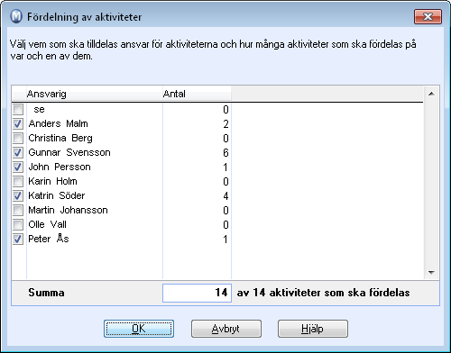Enable the Christina Berg checkbox
Viewport: 451px width, 353px height.
[18, 138]
